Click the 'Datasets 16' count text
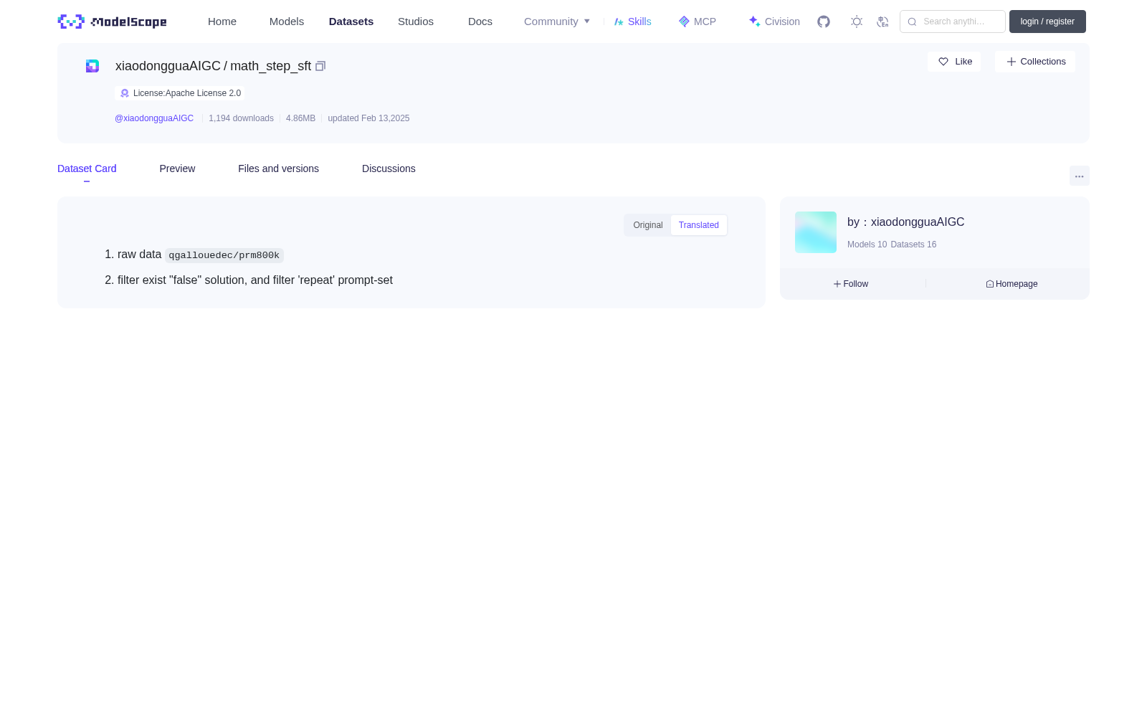This screenshot has height=717, width=1147. [x=913, y=244]
